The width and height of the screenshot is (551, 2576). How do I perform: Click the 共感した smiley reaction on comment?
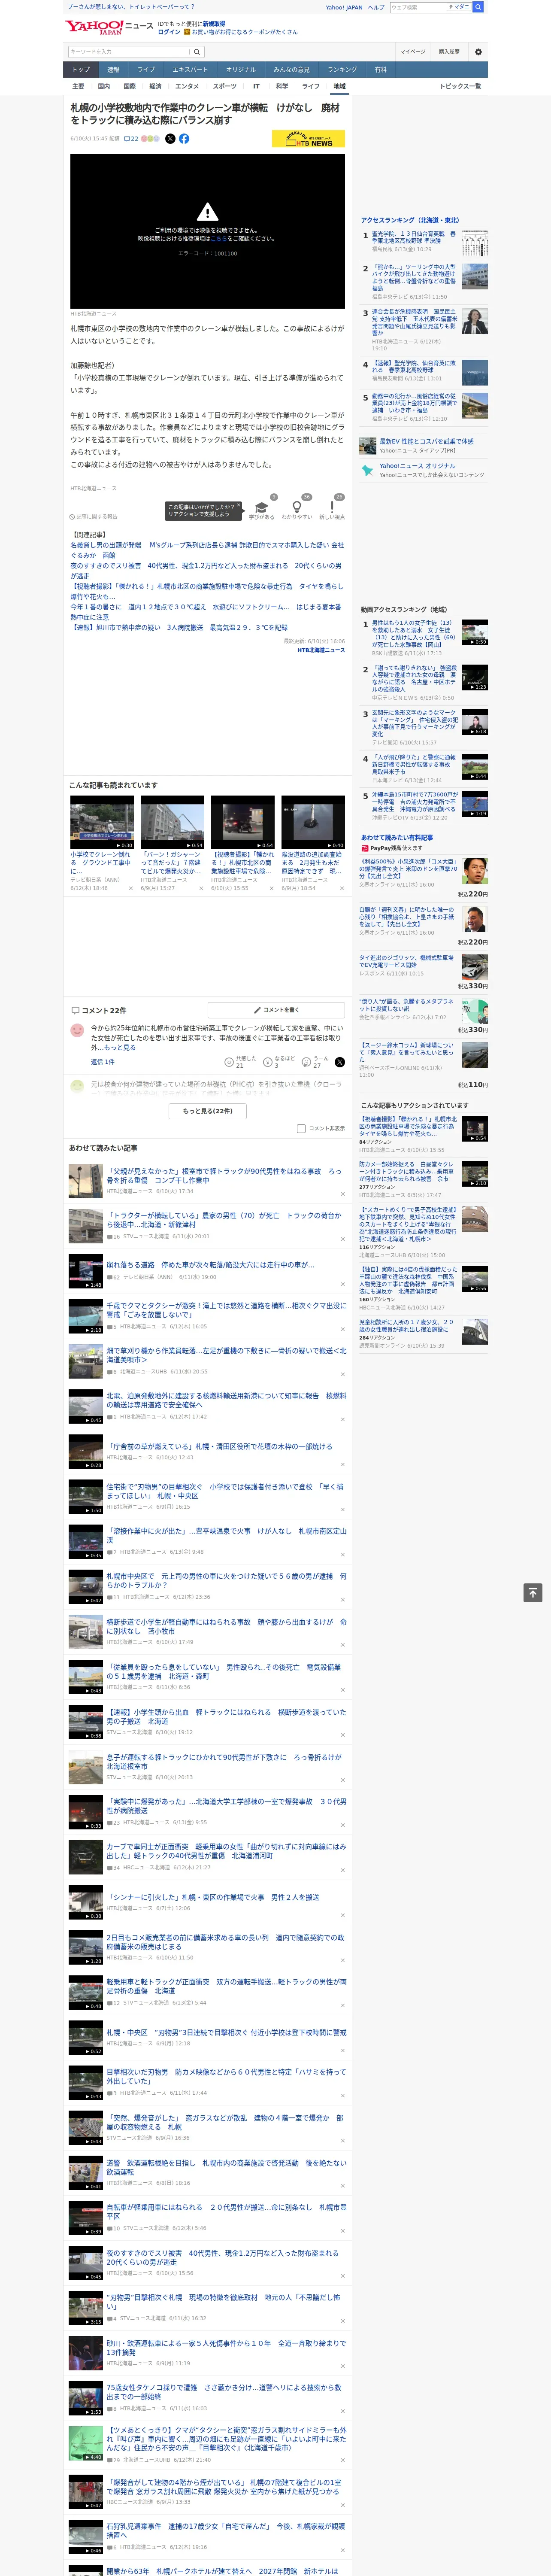(229, 1062)
